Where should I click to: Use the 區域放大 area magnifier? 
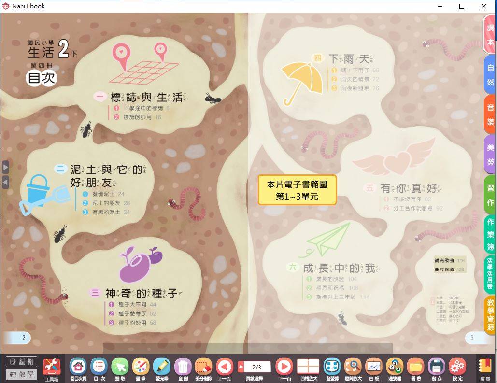click(x=353, y=369)
